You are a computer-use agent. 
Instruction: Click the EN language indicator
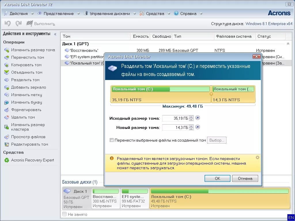291,218
